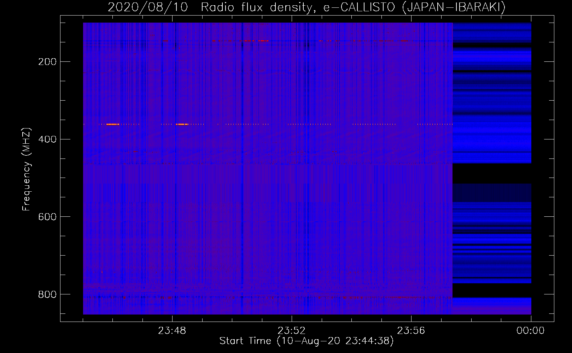Click the date "2020/08/10" in the title

click(x=148, y=7)
